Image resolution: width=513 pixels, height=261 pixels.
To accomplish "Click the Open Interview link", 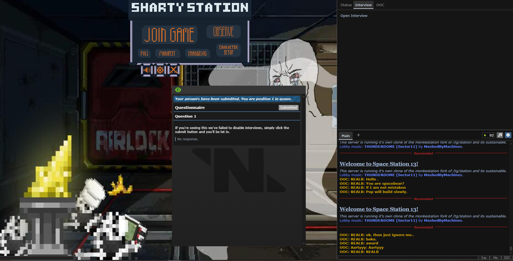I will (354, 16).
